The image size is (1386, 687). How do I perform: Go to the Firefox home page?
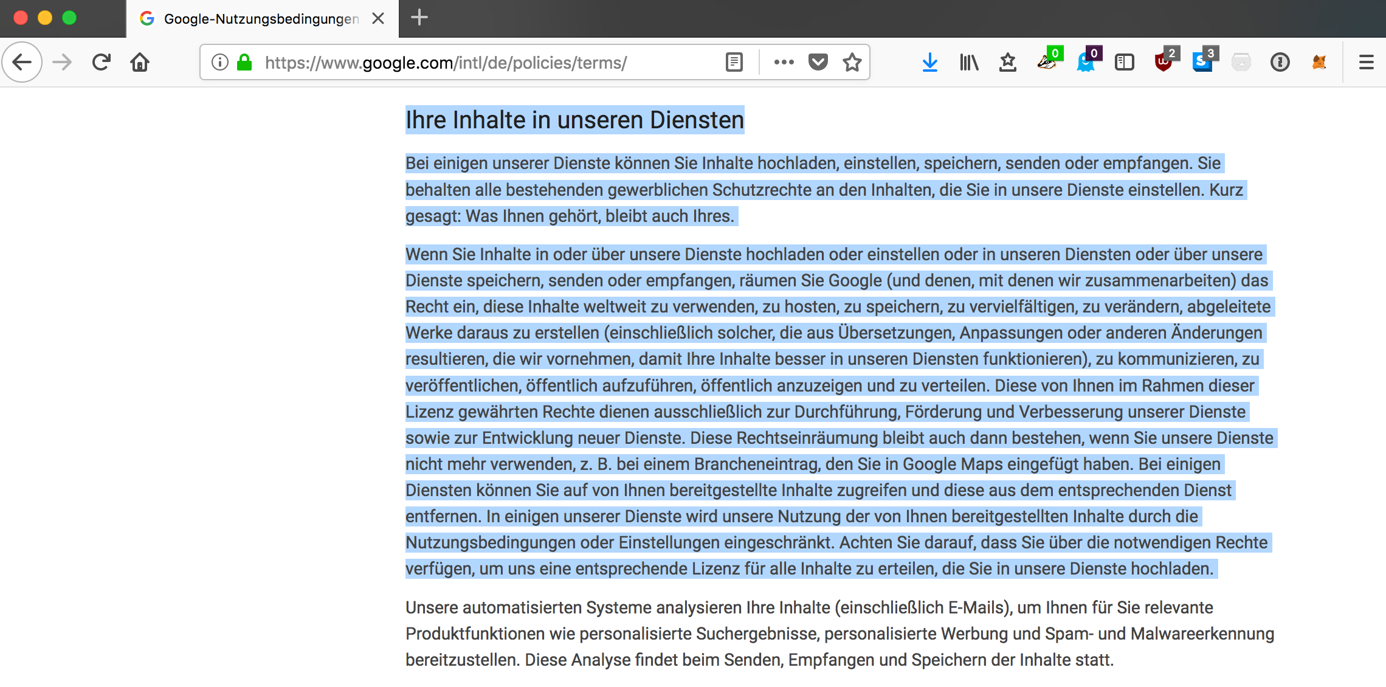[140, 62]
